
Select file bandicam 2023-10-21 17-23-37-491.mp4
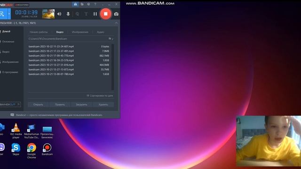pyautogui.click(x=69, y=51)
